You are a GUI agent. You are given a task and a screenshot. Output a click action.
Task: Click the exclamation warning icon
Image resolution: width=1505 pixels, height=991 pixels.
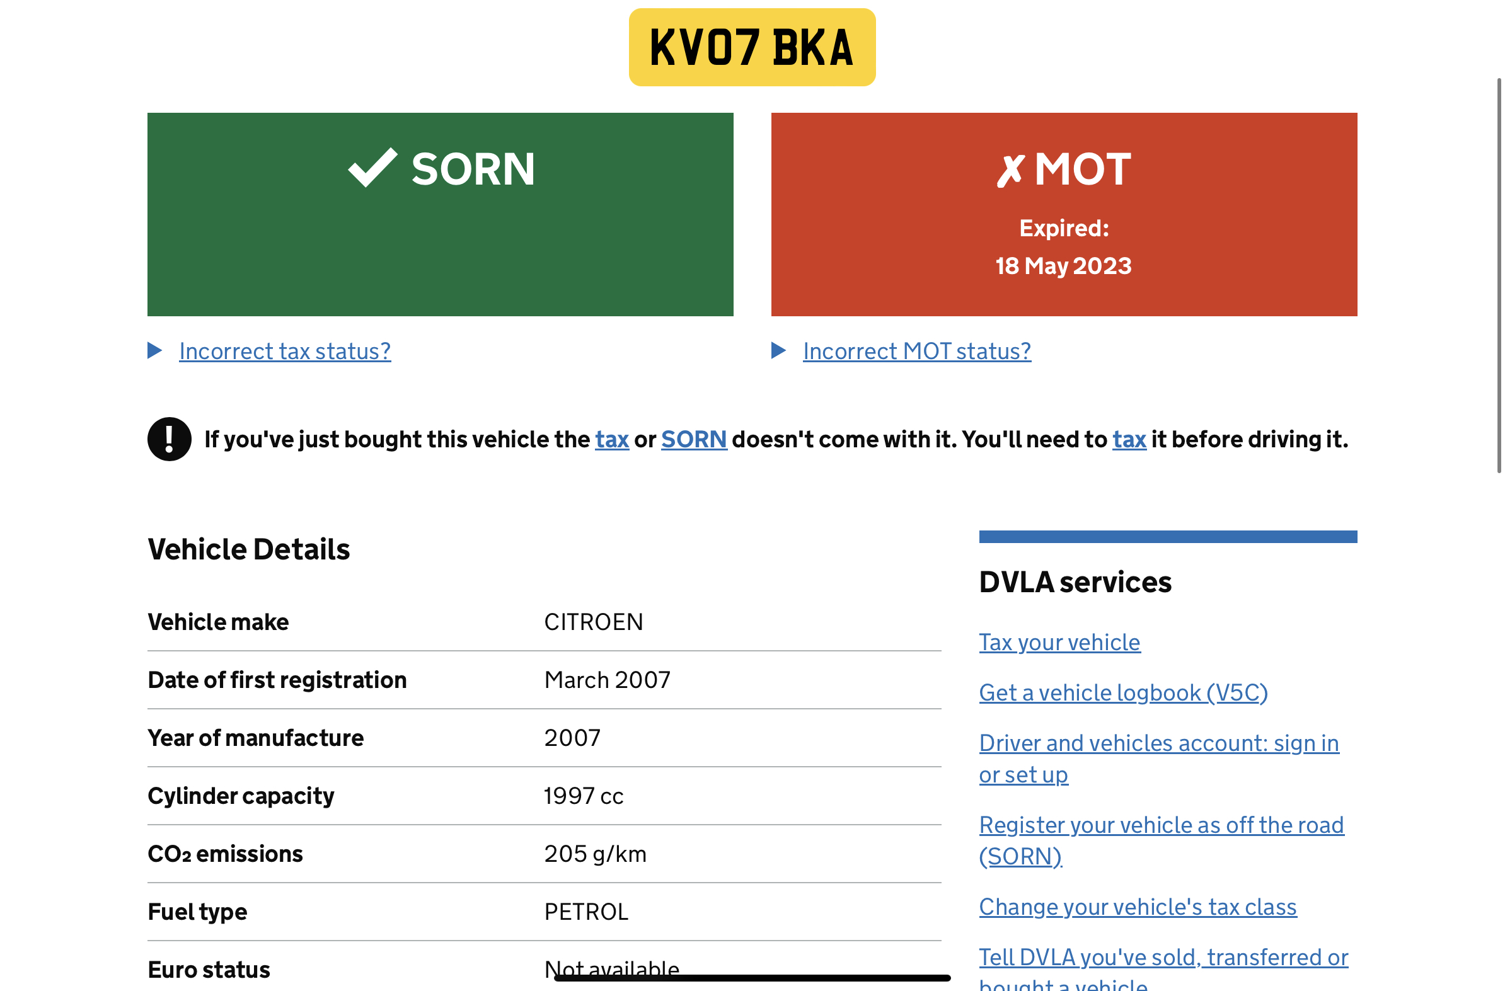coord(170,439)
